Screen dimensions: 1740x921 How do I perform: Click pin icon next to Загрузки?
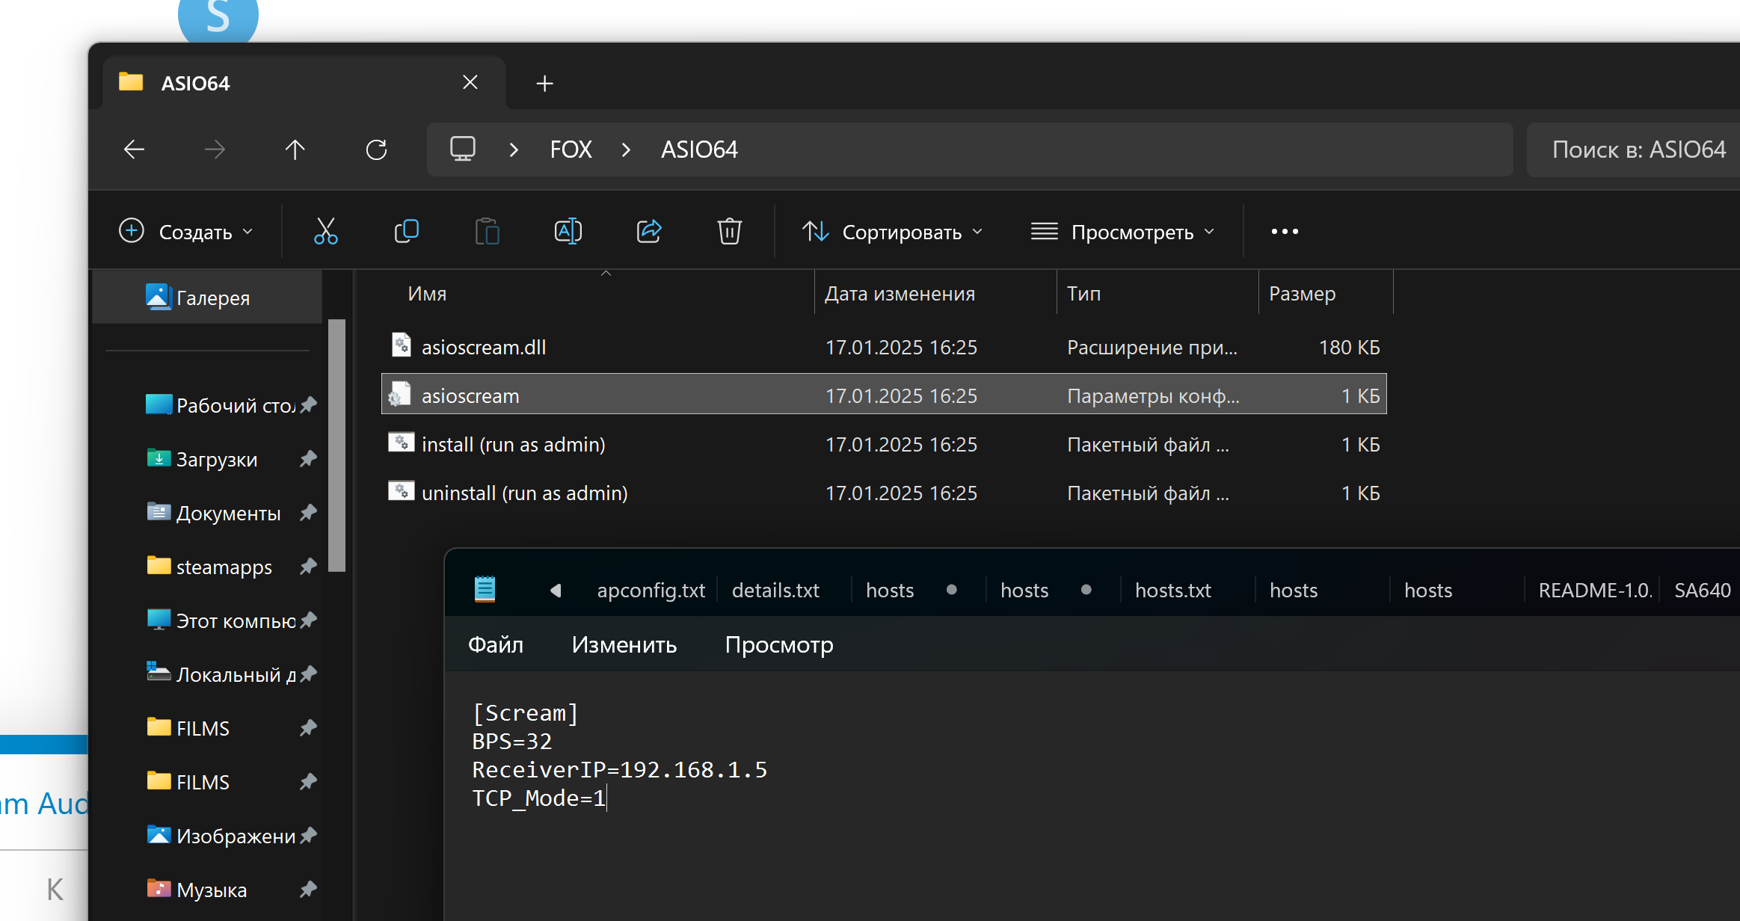coord(308,459)
